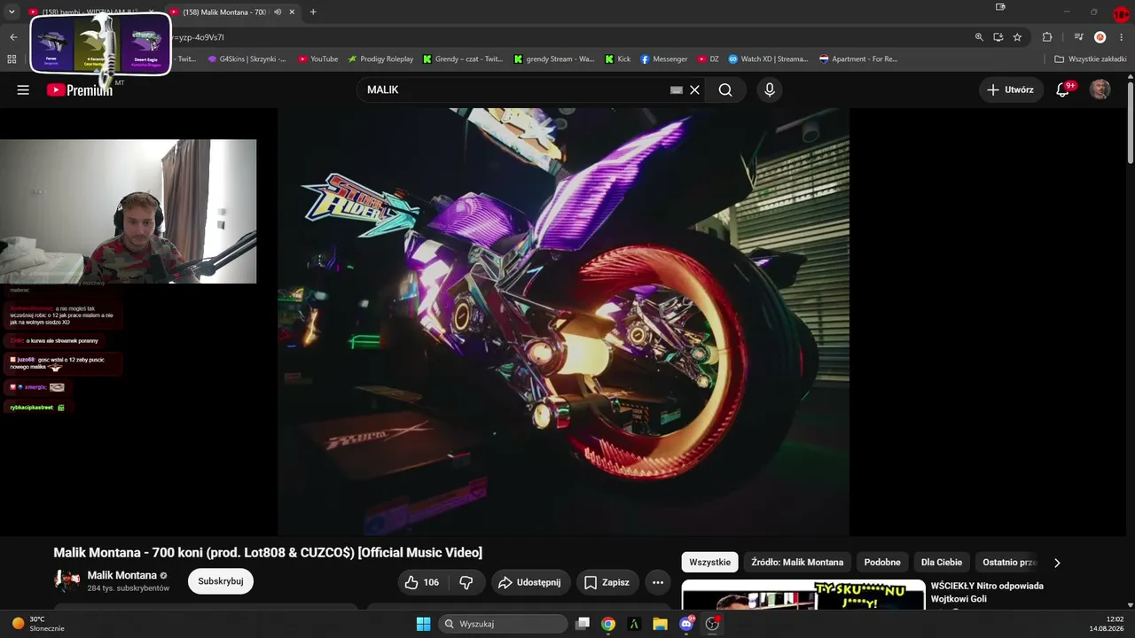Open the zoom magnifier in address bar
The width and height of the screenshot is (1135, 638).
pos(979,37)
